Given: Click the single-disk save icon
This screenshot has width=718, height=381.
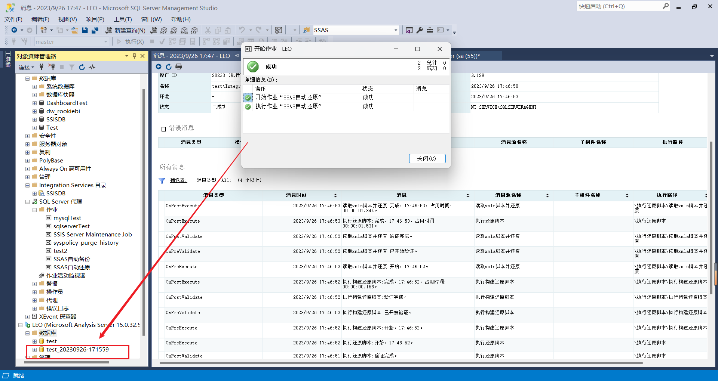Looking at the screenshot, I should click(85, 30).
